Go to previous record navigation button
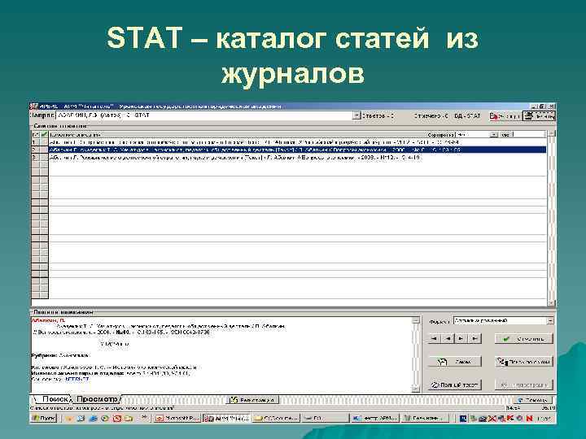The image size is (586, 439). pyautogui.click(x=448, y=338)
